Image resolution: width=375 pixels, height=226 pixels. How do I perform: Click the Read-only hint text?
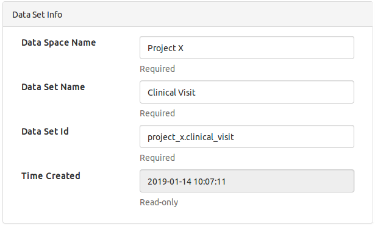(x=159, y=202)
